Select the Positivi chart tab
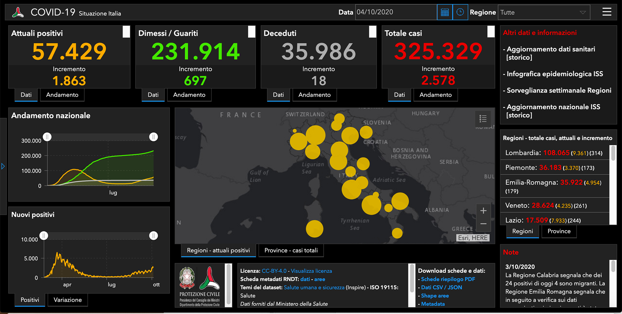The image size is (622, 314). click(x=30, y=300)
